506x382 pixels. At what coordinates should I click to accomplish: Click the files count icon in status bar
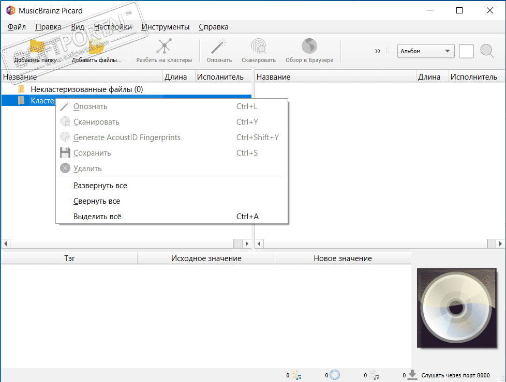(x=296, y=375)
